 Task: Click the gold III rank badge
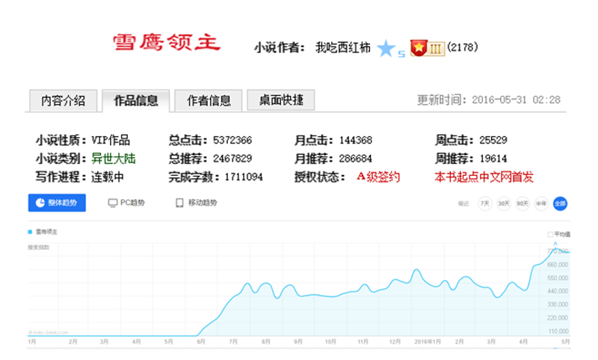click(436, 49)
